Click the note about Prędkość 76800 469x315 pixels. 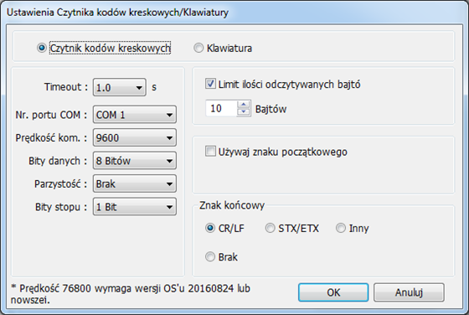(131, 294)
